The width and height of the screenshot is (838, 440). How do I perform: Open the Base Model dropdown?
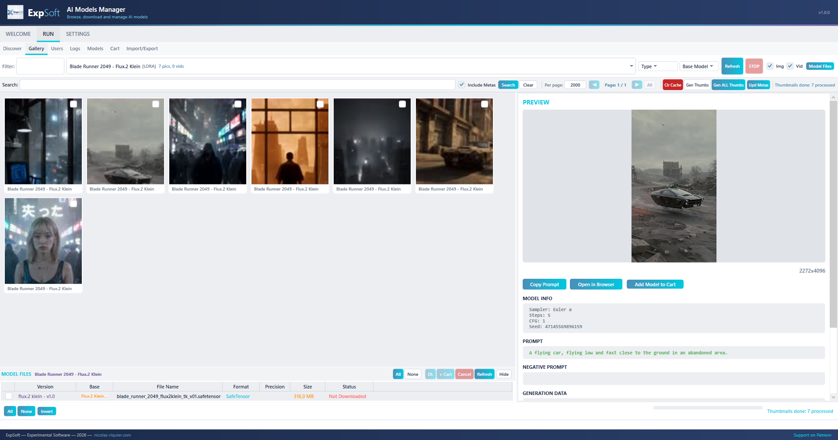pos(699,66)
